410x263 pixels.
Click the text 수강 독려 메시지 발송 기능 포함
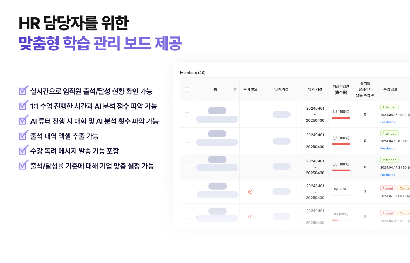coord(75,151)
